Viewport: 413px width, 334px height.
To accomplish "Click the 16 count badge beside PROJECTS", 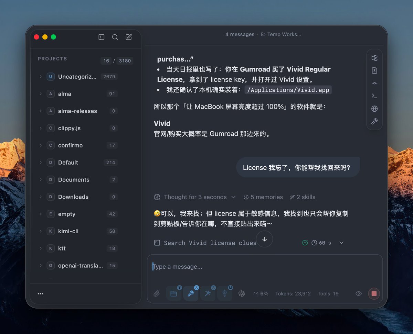I will point(106,61).
